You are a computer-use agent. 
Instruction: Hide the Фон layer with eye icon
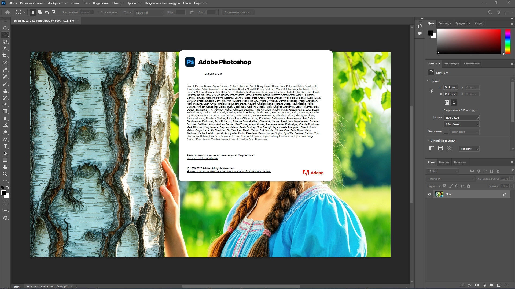(x=429, y=194)
